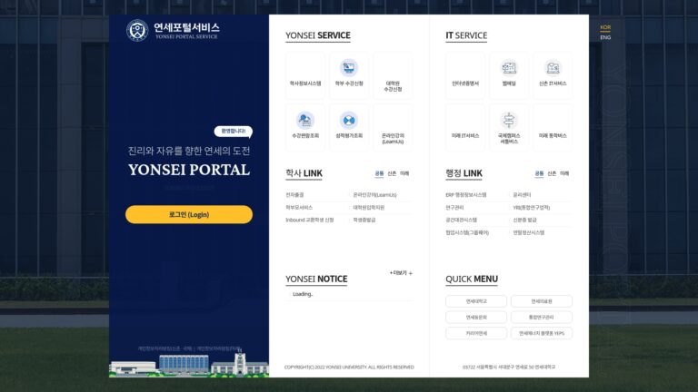The width and height of the screenshot is (698, 392).
Task: Switch language to ENG
Action: coord(605,37)
